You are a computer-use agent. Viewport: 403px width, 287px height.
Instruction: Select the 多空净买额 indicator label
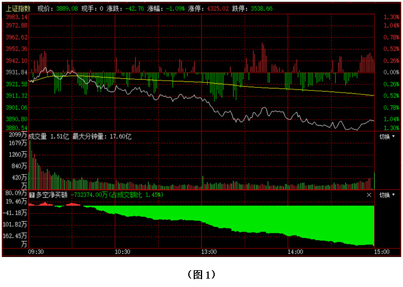pyautogui.click(x=52, y=195)
